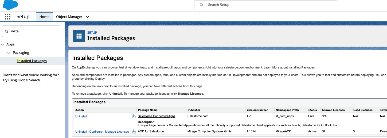
Task: Select Installed Packages in sidebar
Action: (x=32, y=61)
